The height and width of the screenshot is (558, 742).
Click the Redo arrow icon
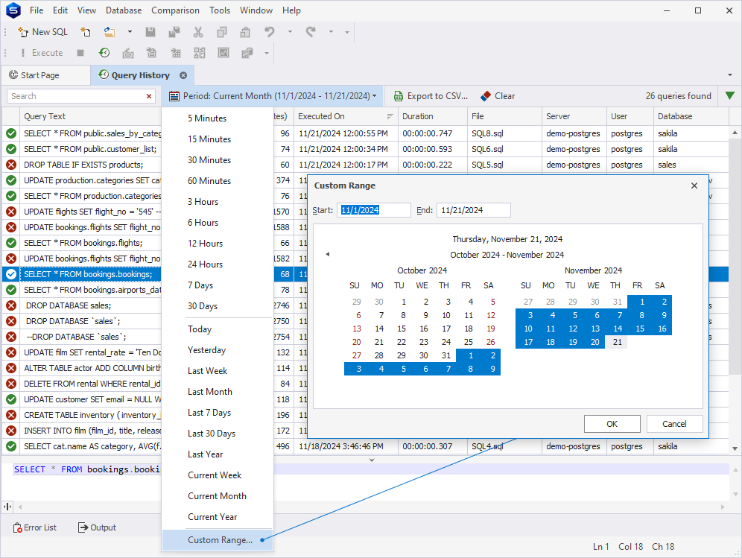pyautogui.click(x=311, y=32)
